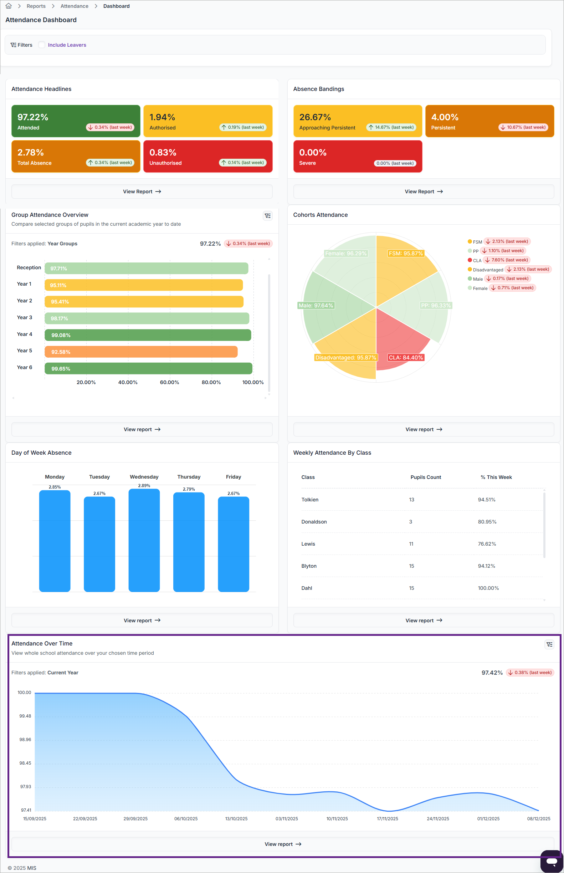
Task: Click the home icon in breadcrumb
Action: coord(9,6)
